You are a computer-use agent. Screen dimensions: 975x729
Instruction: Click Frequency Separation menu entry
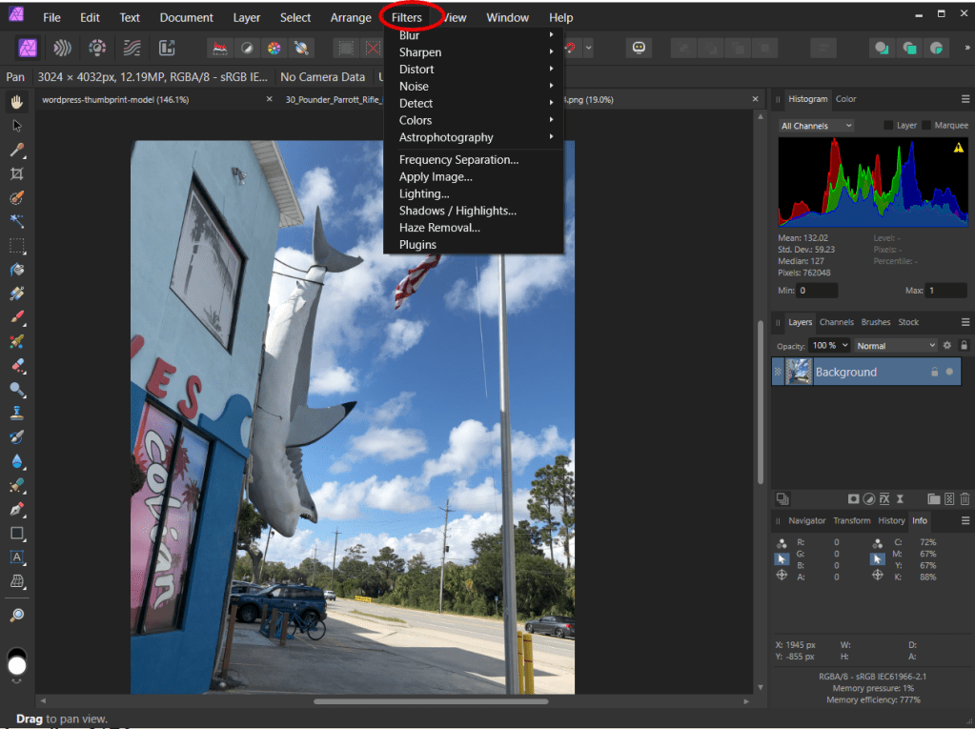pyautogui.click(x=458, y=160)
